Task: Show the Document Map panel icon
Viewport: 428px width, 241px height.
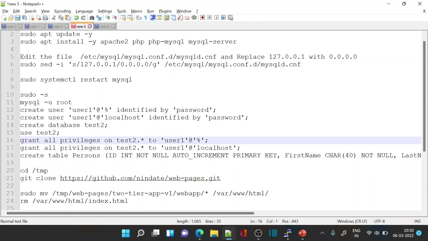Action: pos(167,18)
